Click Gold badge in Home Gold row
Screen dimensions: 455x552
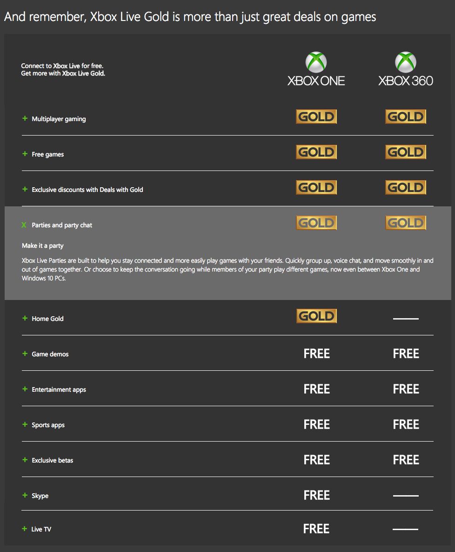(x=316, y=316)
